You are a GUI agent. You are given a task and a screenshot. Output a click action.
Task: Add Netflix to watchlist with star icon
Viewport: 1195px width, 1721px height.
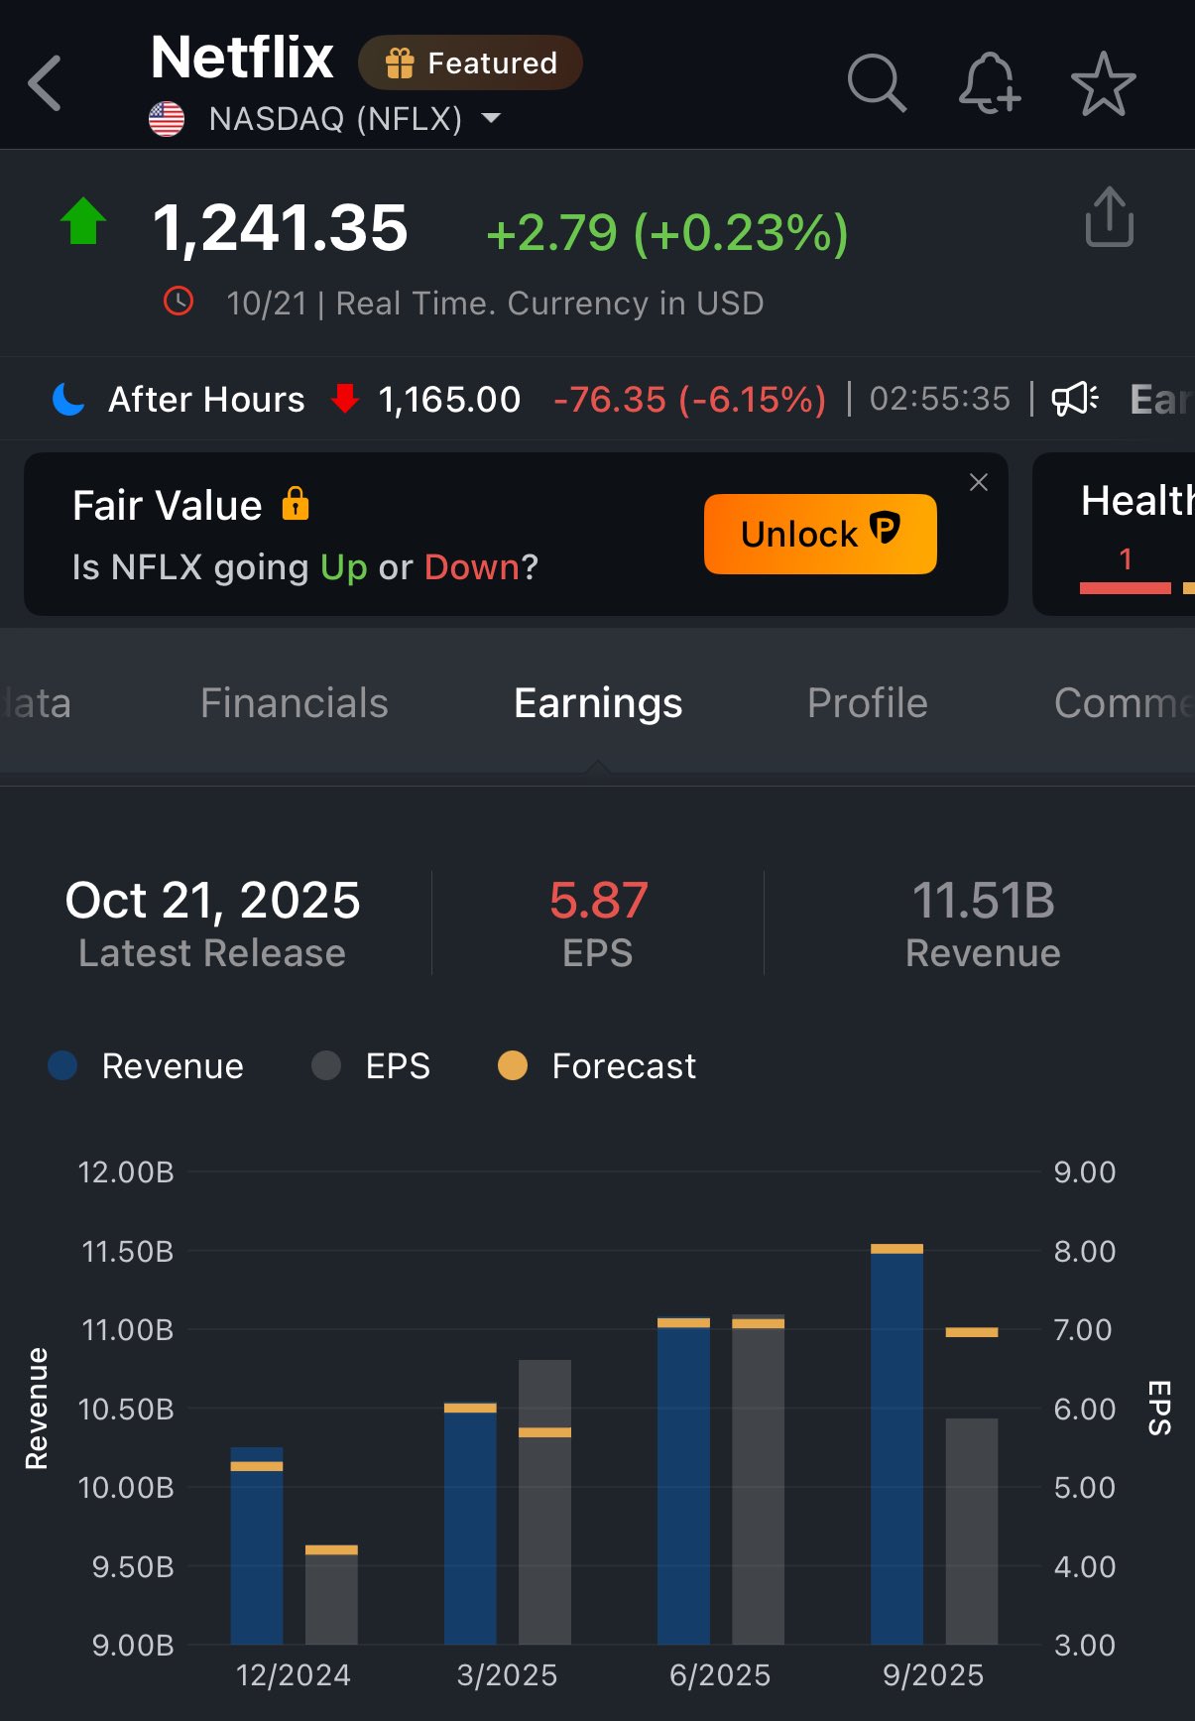1103,84
